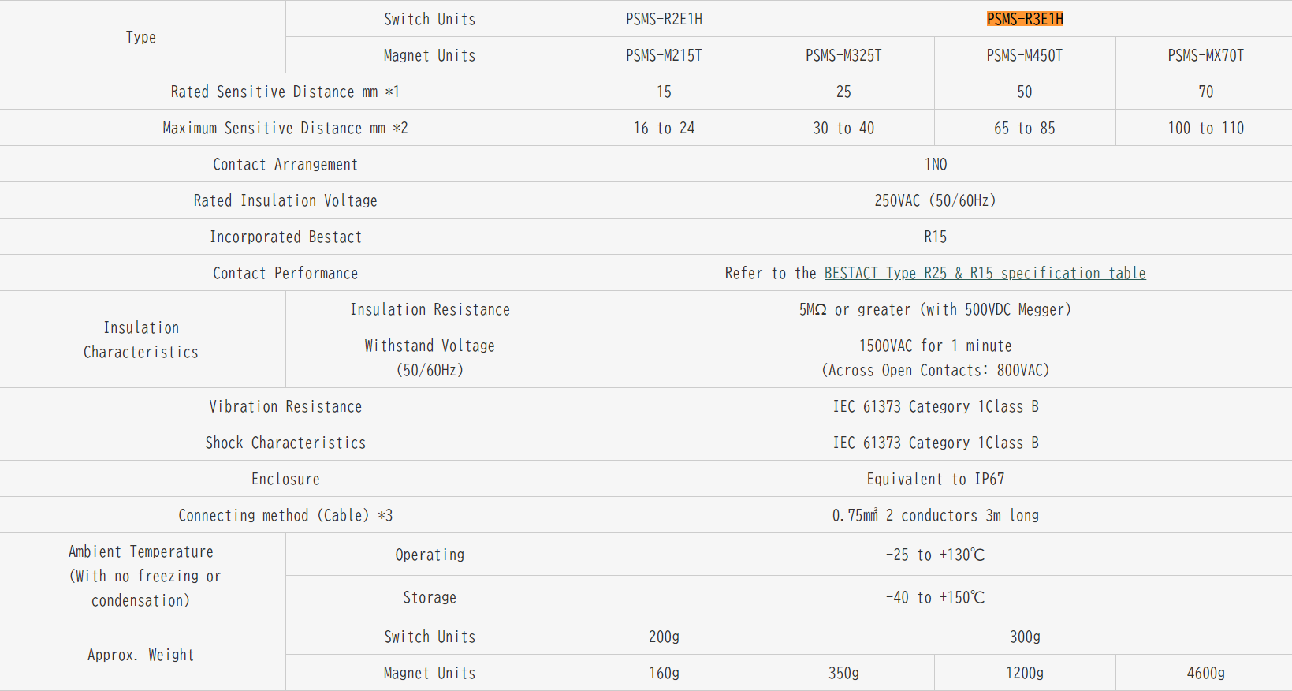The image size is (1292, 691).
Task: Select the PSMS-MX70T magnet unit cell
Action: pyautogui.click(x=1205, y=55)
